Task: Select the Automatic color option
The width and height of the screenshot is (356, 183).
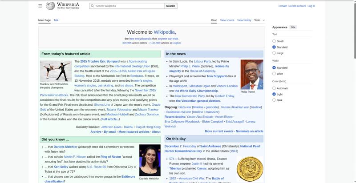Action: click(x=274, y=88)
